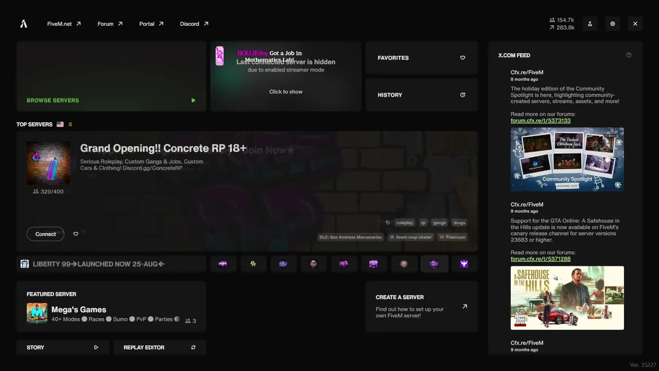This screenshot has width=659, height=371.
Task: Click the Serious Roleplay server description text
Action: (x=142, y=165)
